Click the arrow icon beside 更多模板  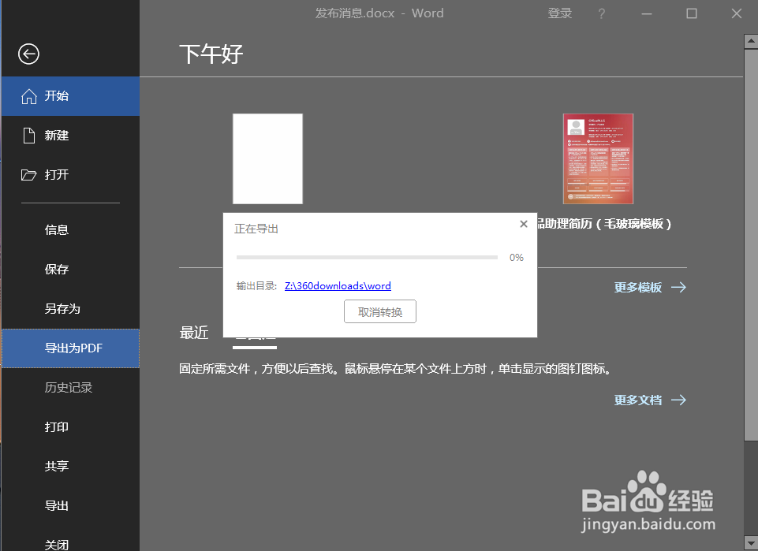tap(678, 287)
